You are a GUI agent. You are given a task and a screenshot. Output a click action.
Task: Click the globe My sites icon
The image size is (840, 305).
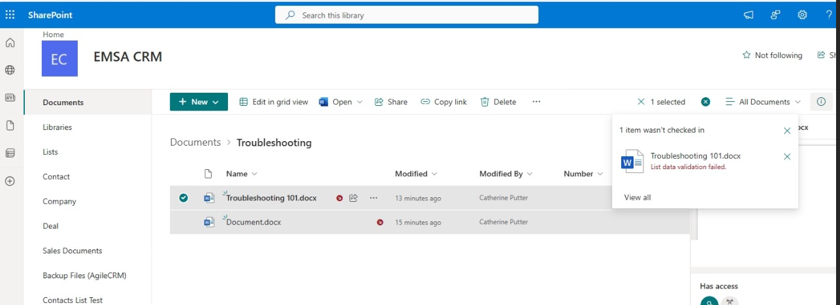(x=10, y=70)
